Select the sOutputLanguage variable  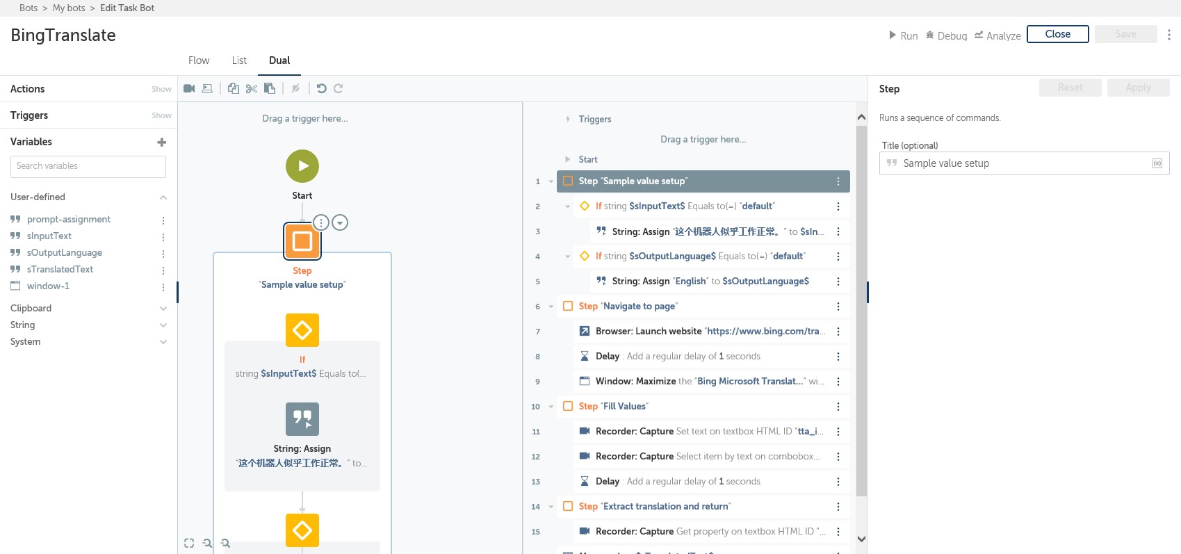[65, 252]
